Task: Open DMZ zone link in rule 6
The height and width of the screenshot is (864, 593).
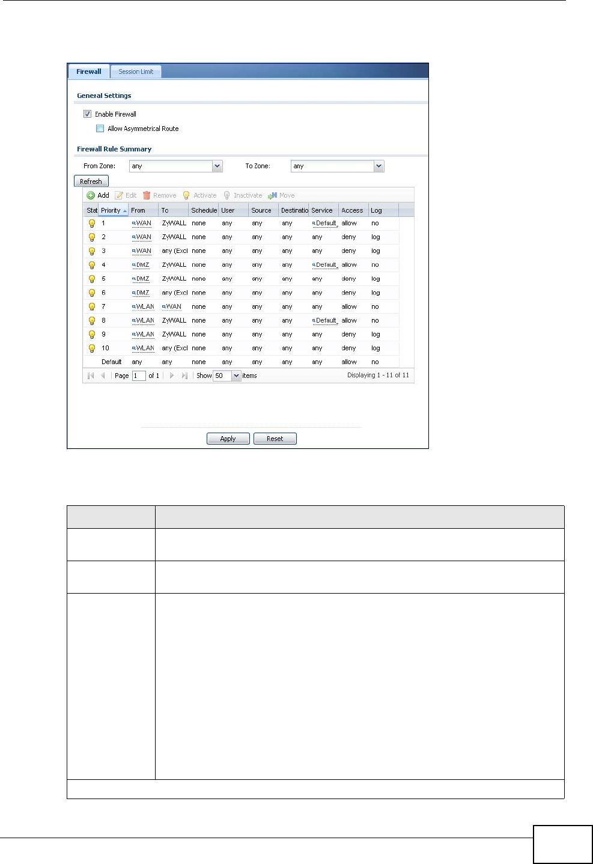Action: pyautogui.click(x=141, y=293)
